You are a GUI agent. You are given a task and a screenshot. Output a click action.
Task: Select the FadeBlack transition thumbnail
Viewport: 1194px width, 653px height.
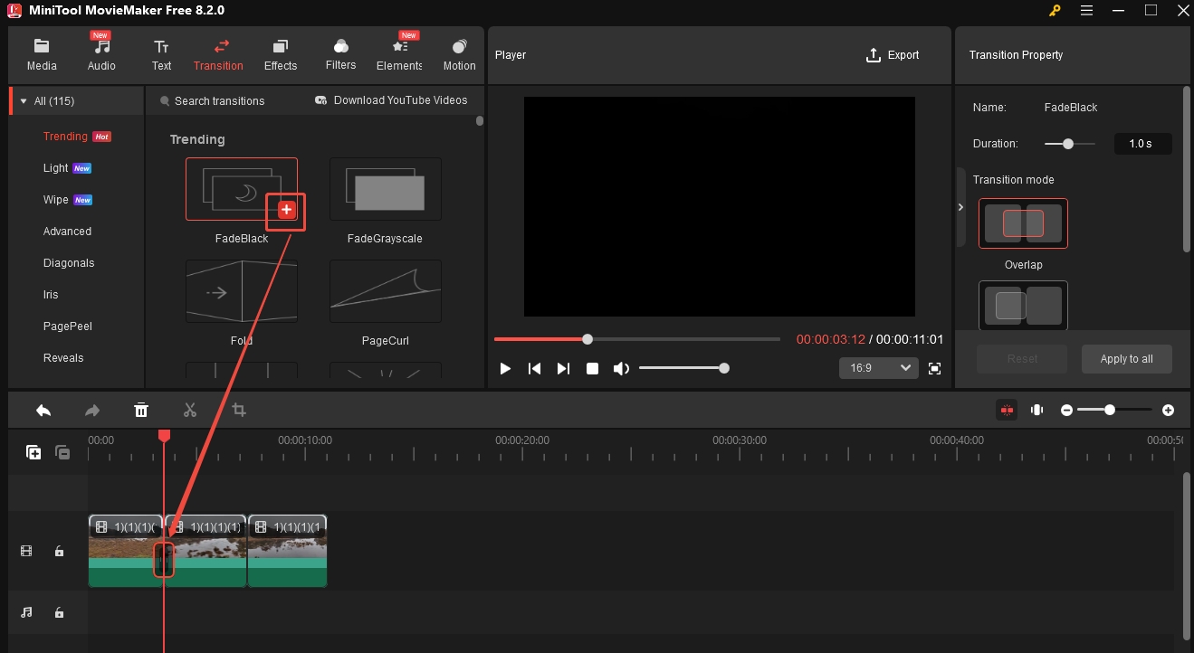point(241,189)
